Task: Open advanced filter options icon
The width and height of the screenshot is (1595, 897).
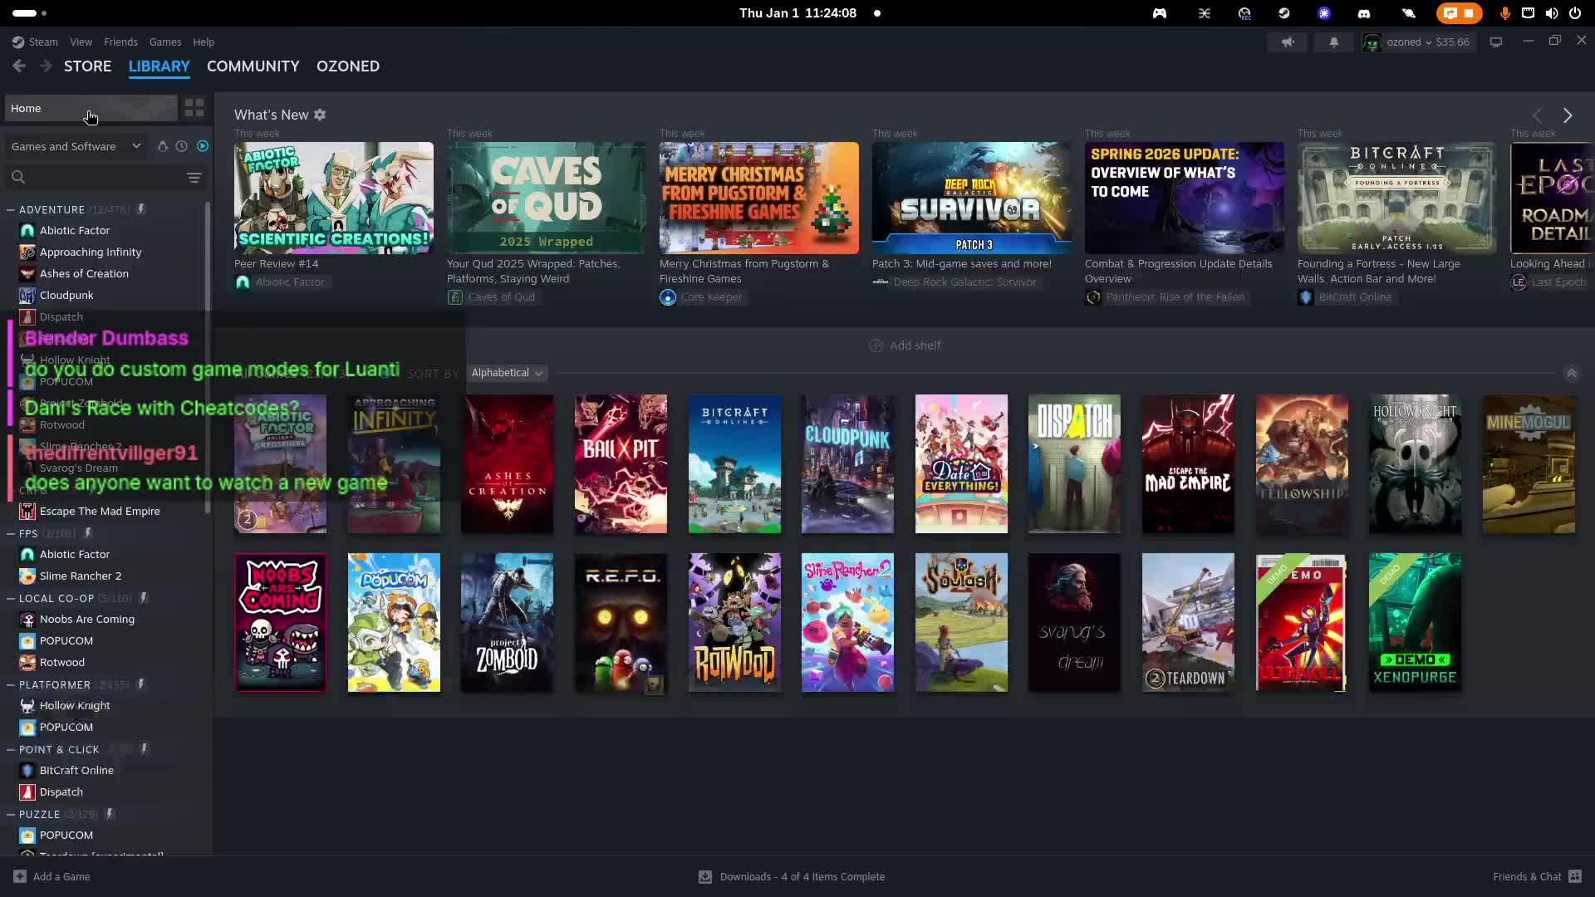Action: 194,178
